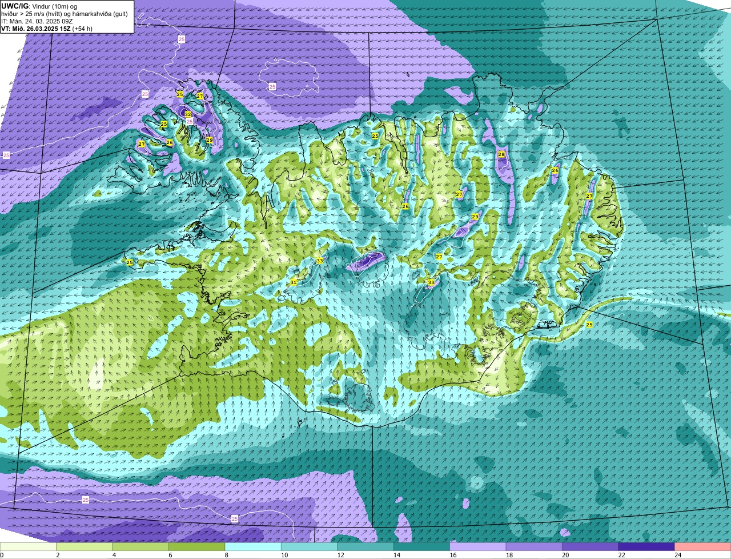Select the salmon pink swatch above 24 m/s
This screenshot has width=731, height=559.
pyautogui.click(x=703, y=547)
